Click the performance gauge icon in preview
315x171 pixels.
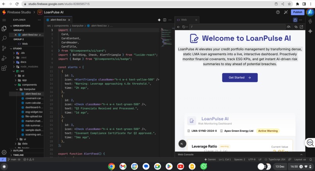pos(289,27)
